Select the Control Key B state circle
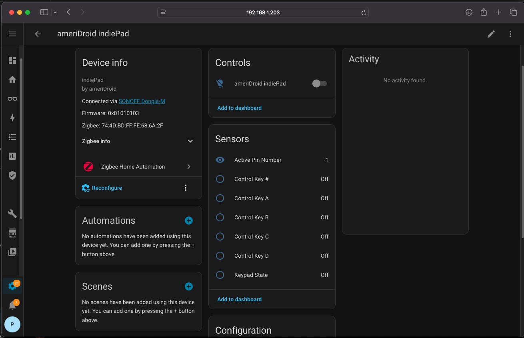 [220, 217]
